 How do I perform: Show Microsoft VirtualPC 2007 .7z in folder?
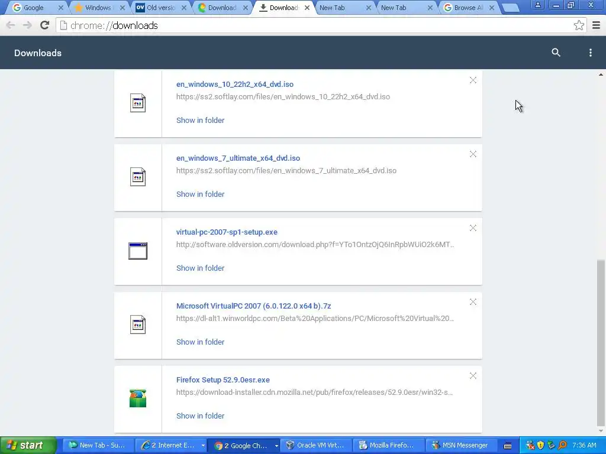pos(200,342)
